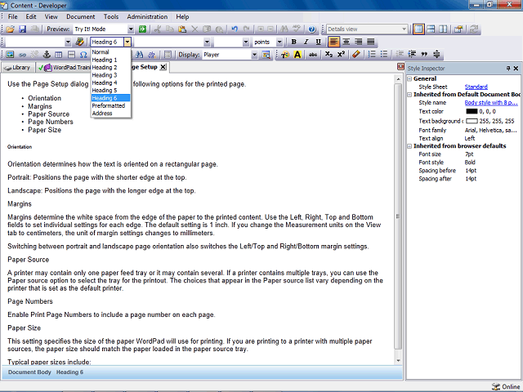Click the white text background swatch

click(472, 121)
